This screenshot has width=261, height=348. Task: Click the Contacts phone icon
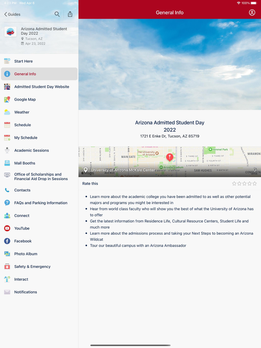(7, 190)
